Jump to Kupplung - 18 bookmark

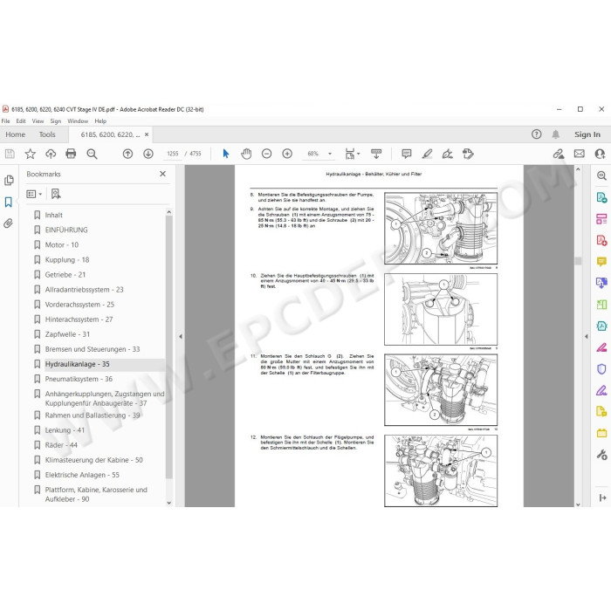click(67, 259)
